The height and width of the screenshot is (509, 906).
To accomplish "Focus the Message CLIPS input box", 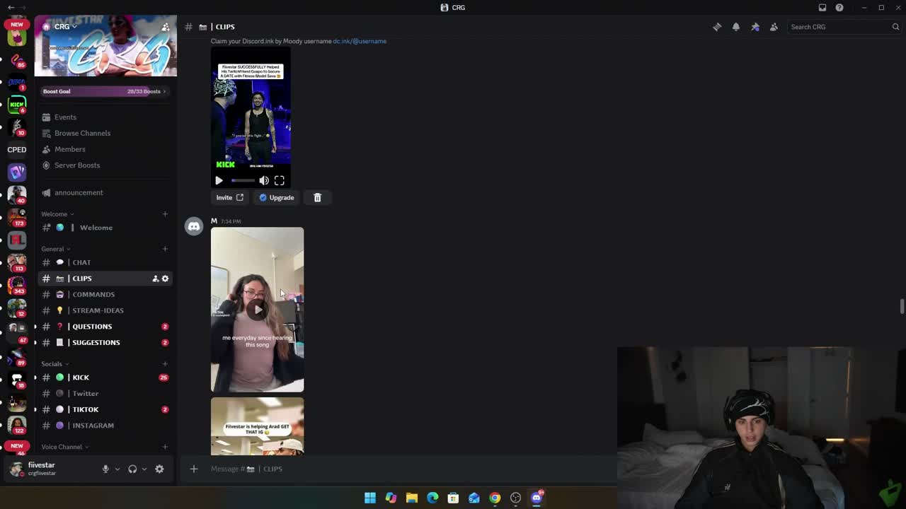I will coord(411,469).
